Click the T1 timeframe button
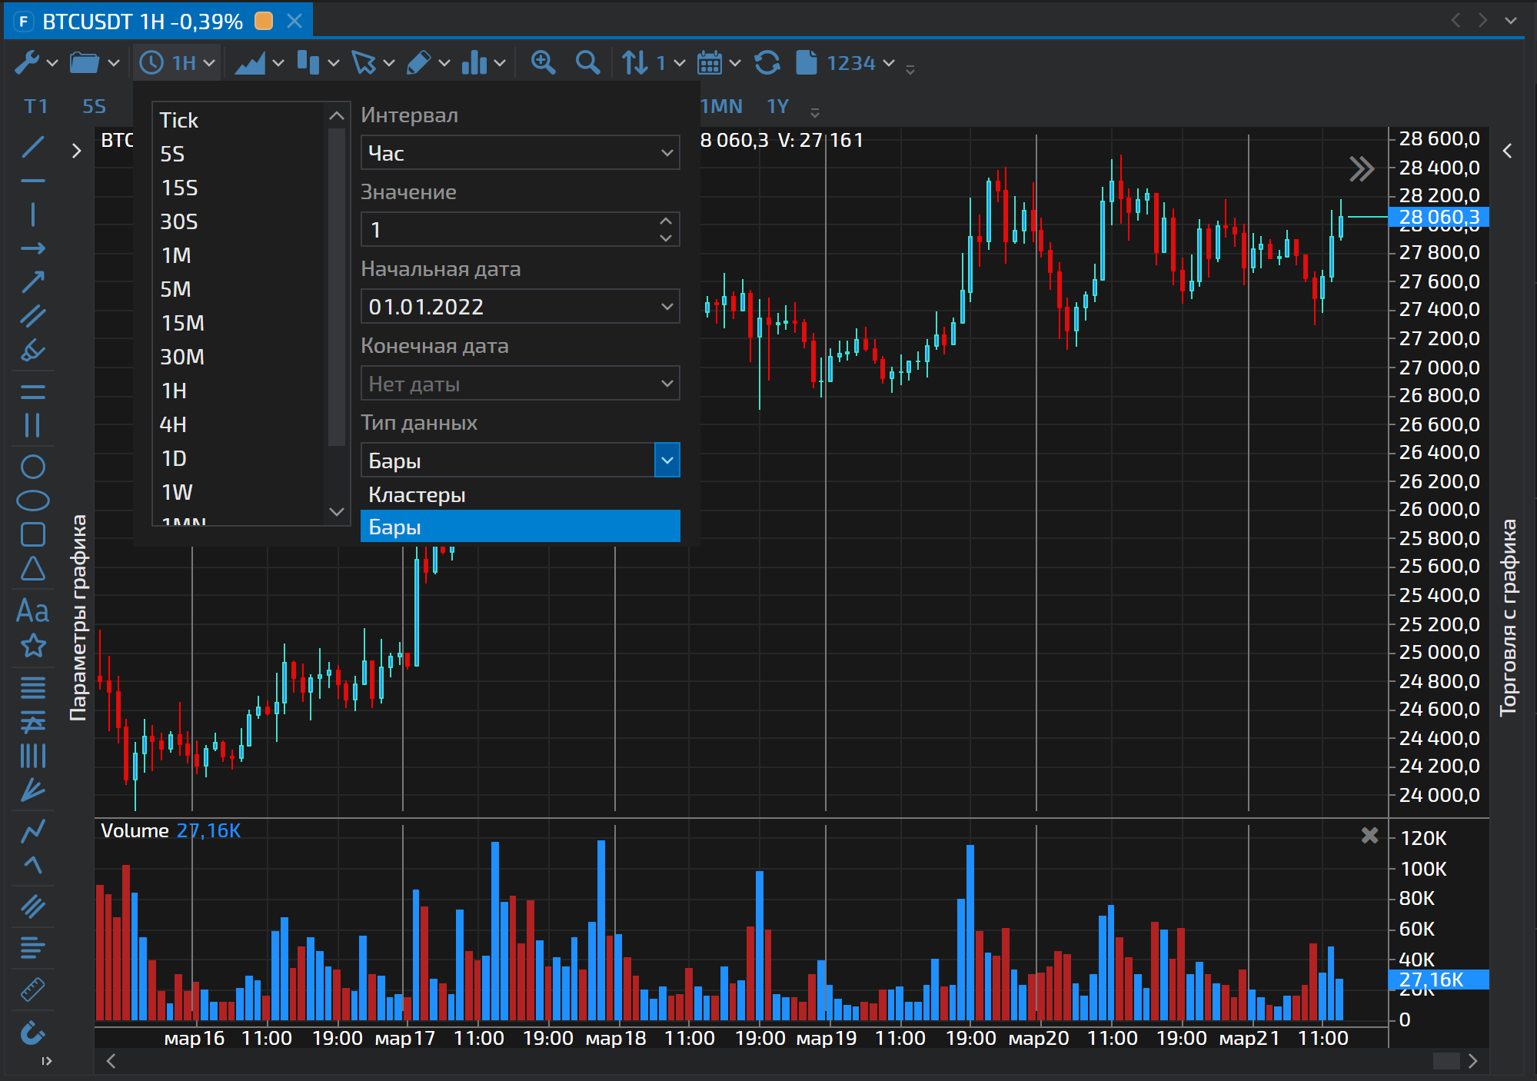Image resolution: width=1537 pixels, height=1081 pixels. click(35, 106)
